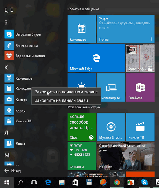Click the letter К section header
159x188 pixels.
point(6,67)
